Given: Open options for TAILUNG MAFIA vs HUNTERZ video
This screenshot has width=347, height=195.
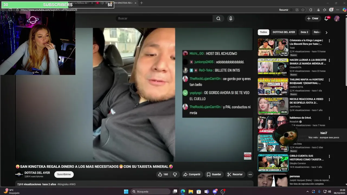Looking at the screenshot, I should pos(329,80).
